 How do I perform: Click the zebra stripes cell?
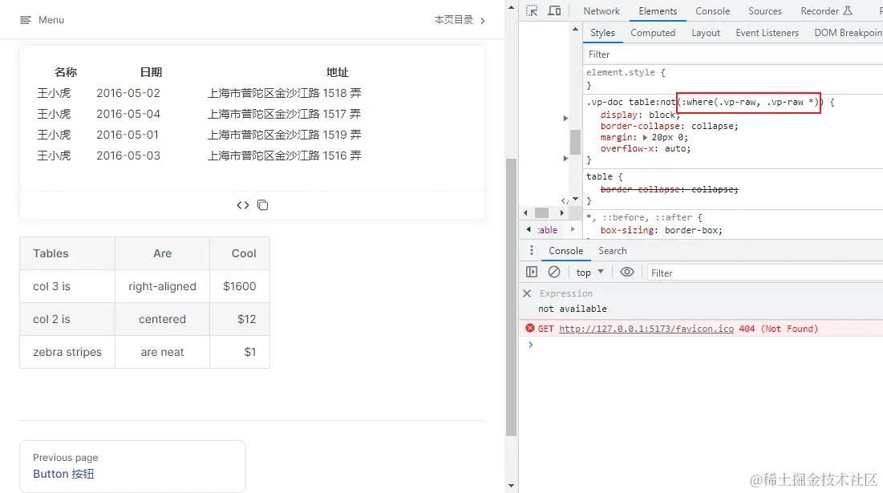tap(67, 352)
